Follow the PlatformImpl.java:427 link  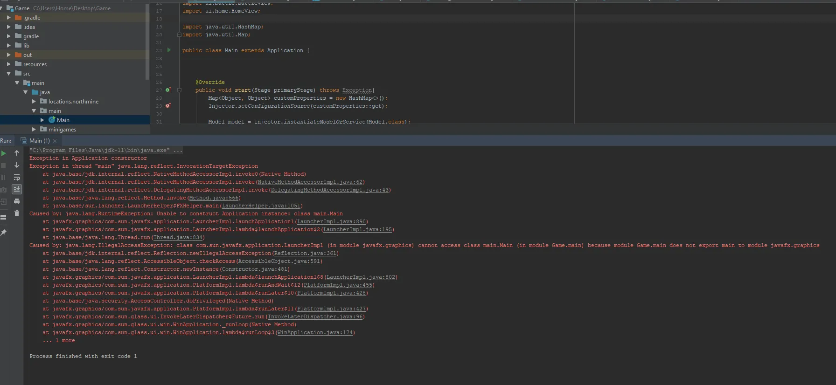tap(331, 309)
